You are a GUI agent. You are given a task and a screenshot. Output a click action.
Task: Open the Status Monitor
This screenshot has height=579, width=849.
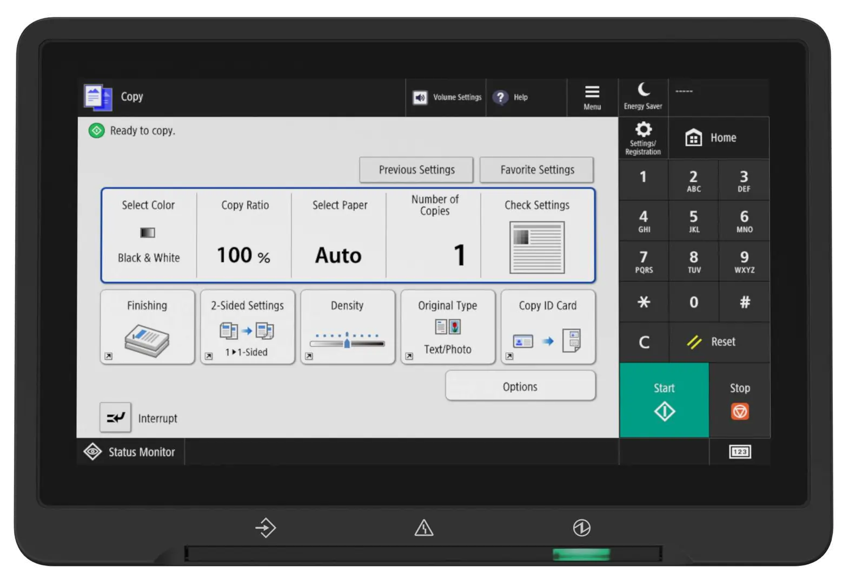130,452
